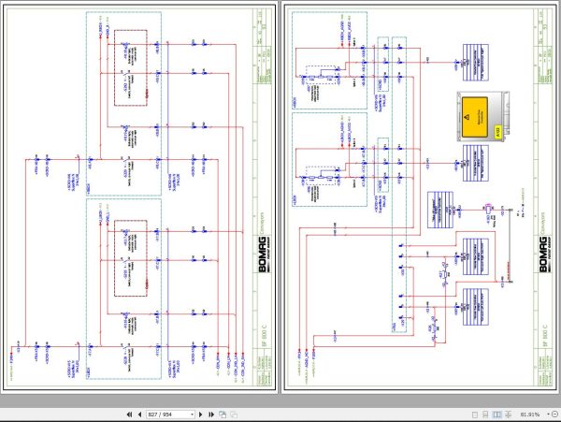Select two-page continuous view layout
The height and width of the screenshot is (422, 561).
[x=508, y=415]
